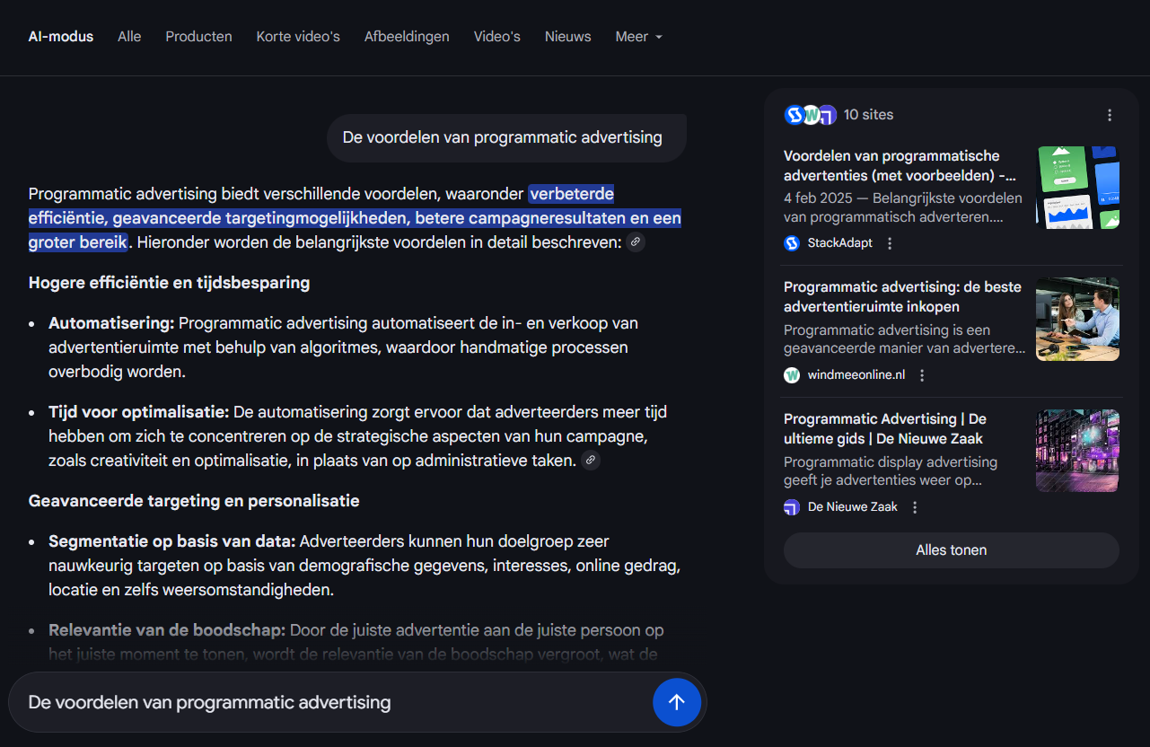Image resolution: width=1150 pixels, height=747 pixels.
Task: Click the stacked site icons beside '10 sites'
Action: tap(810, 115)
